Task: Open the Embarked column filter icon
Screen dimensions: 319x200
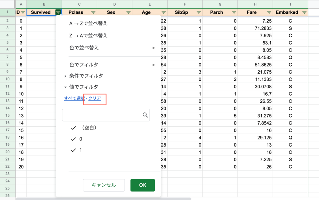Action: pyautogui.click(x=304, y=12)
